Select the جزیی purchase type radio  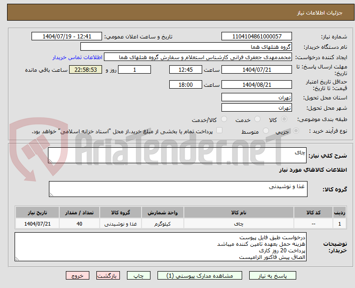296,131
